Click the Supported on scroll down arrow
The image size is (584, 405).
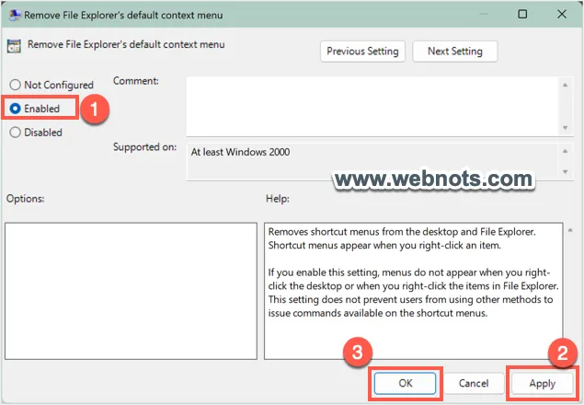tap(565, 171)
